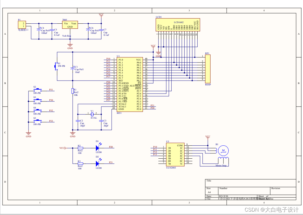
Task: Click net label P21 after LED D2
Action: point(111,162)
